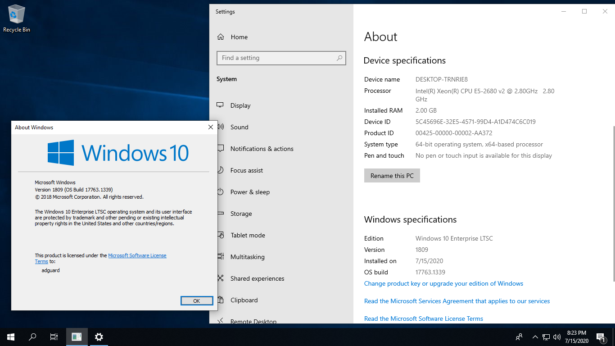Switch to the About Windows taskbar app
Screen dimensions: 615x346
[x=77, y=337]
